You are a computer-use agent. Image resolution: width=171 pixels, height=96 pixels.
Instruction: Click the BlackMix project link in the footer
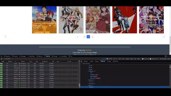[x=88, y=50]
